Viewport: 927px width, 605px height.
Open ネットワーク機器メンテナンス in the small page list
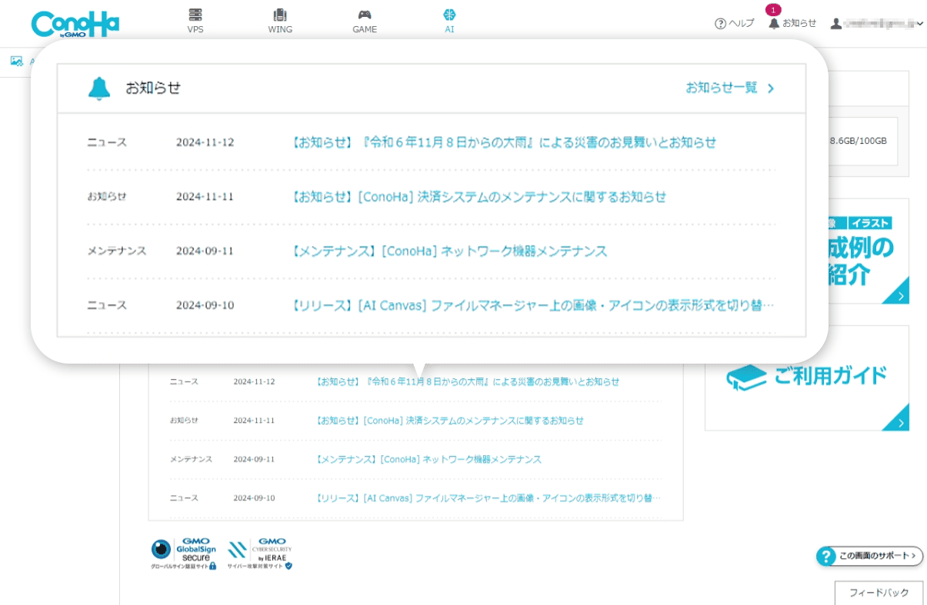tap(428, 459)
